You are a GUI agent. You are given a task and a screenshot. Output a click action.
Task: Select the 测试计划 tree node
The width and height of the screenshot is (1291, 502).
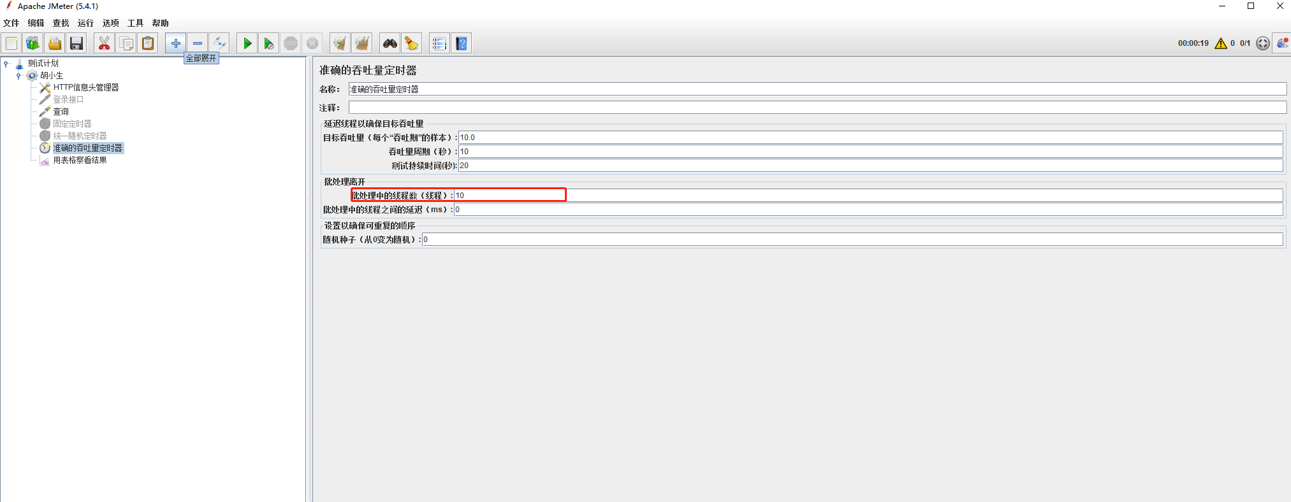coord(43,63)
